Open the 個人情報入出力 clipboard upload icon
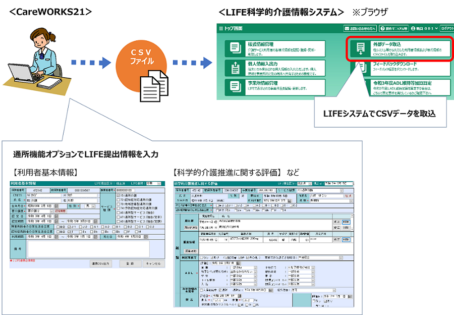The width and height of the screenshot is (454, 315). click(236, 68)
